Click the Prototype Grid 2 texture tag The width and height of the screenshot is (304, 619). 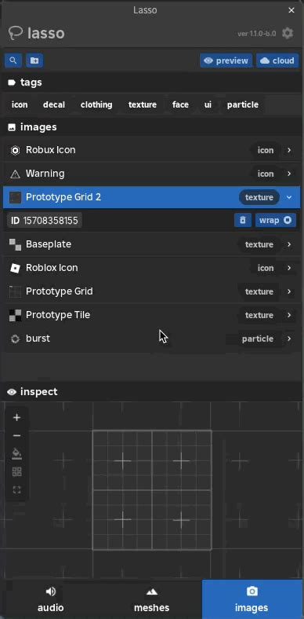pos(259,197)
